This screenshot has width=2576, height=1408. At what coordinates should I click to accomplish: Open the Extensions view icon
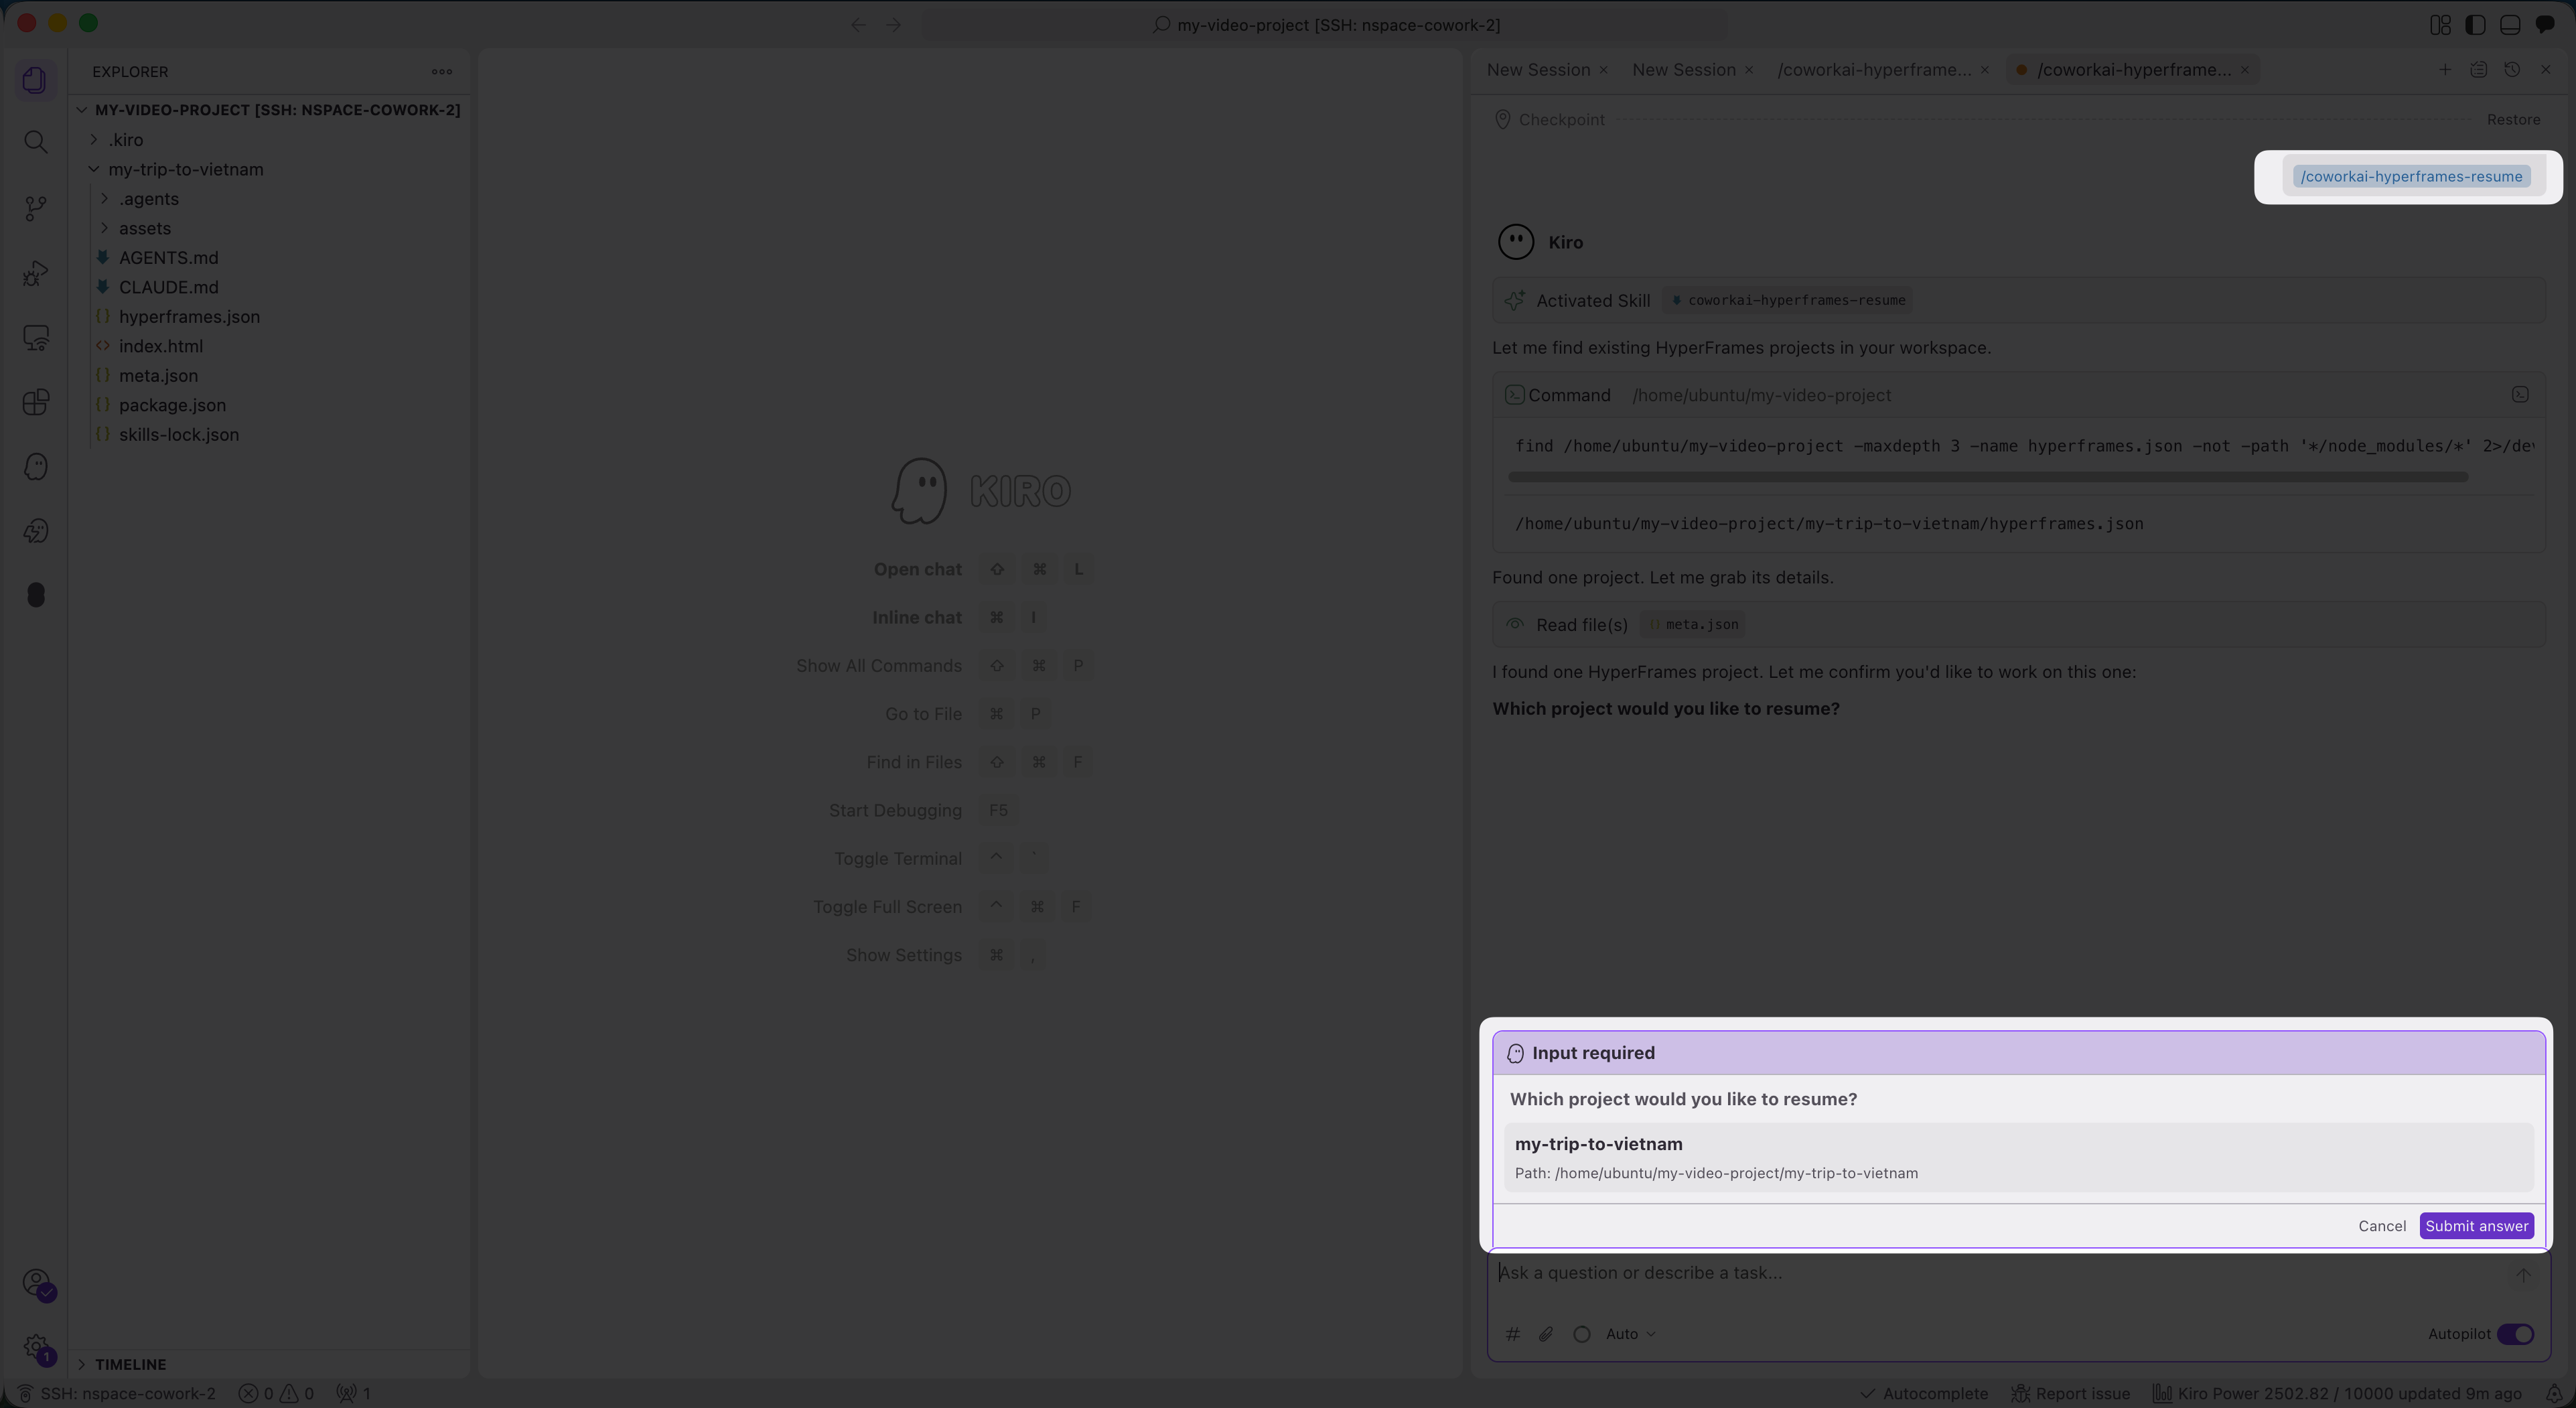click(x=36, y=402)
